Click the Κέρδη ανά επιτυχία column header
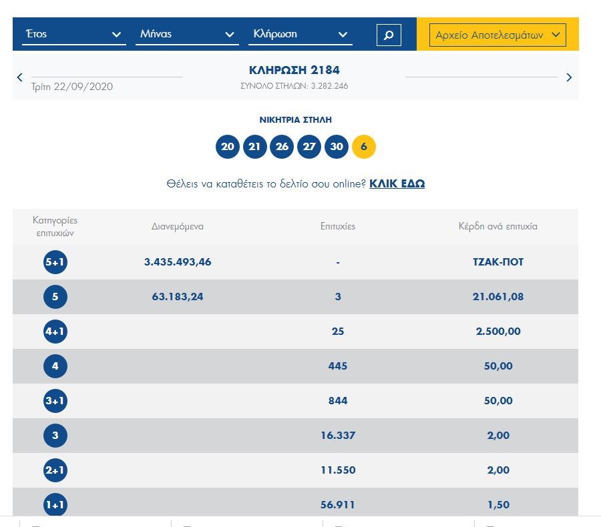The width and height of the screenshot is (601, 527). click(497, 226)
